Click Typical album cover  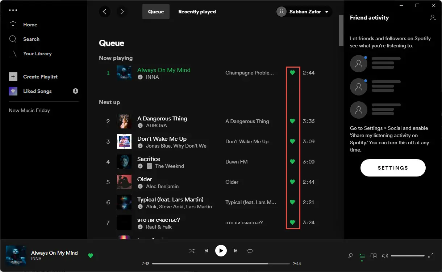pyautogui.click(x=124, y=202)
